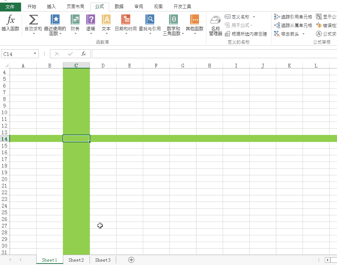The image size is (337, 265).
Task: Select column C header
Action: pyautogui.click(x=76, y=66)
